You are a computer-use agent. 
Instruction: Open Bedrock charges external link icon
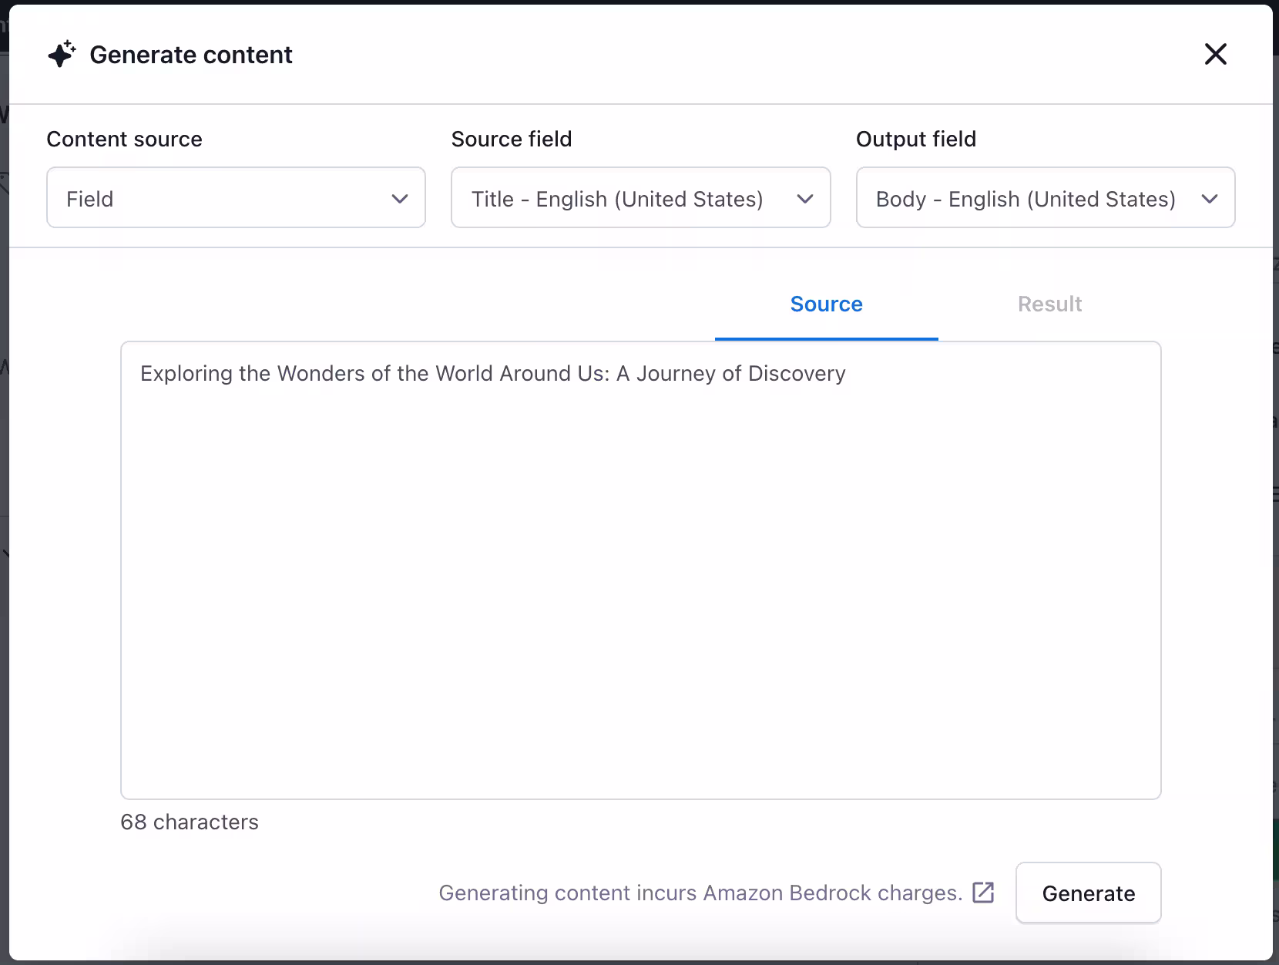coord(983,893)
